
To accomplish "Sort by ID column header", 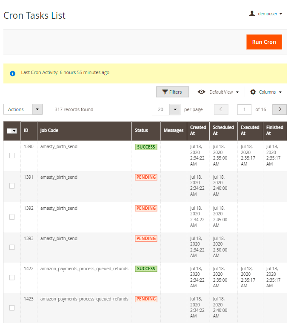I will (26, 130).
